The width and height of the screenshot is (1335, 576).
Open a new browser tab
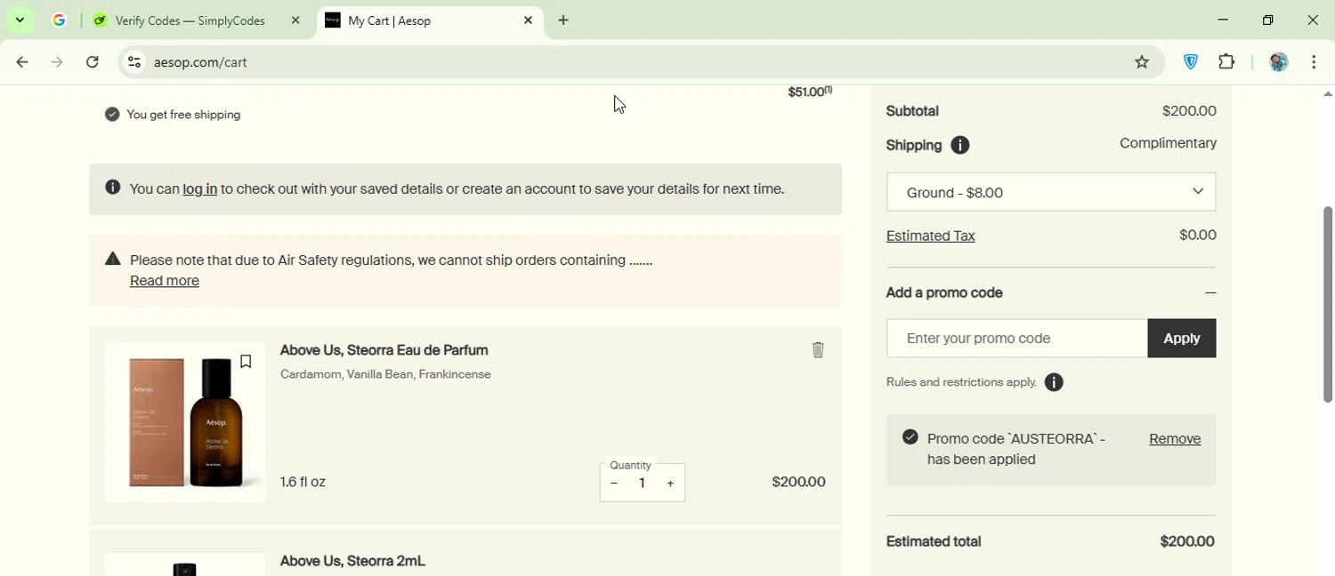point(563,20)
